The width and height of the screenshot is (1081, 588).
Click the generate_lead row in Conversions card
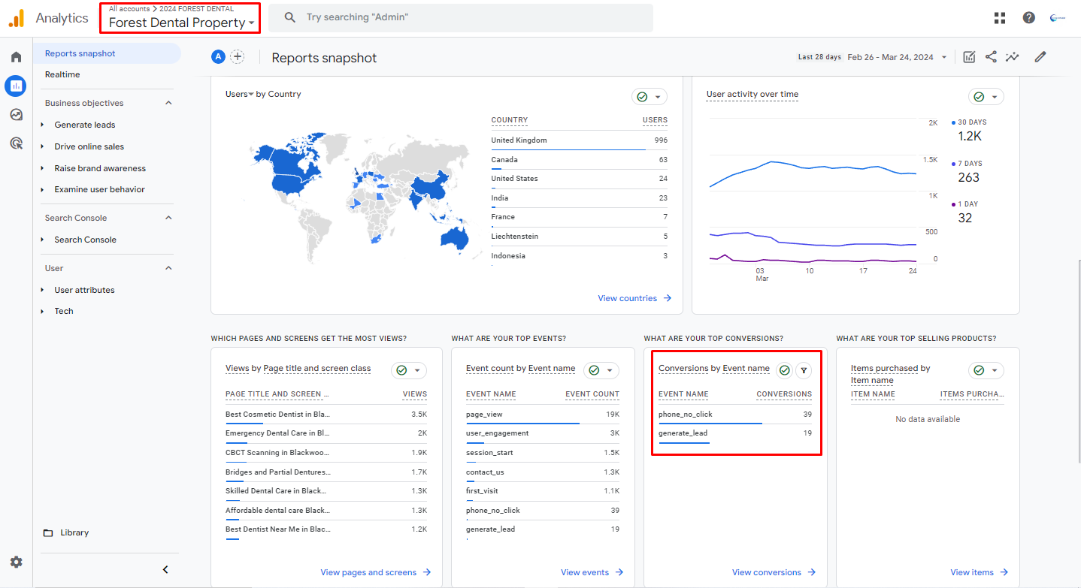[x=735, y=433]
